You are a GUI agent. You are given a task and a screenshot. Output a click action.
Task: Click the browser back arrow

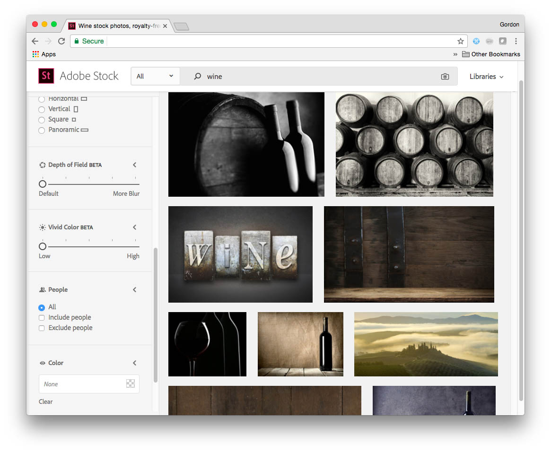coord(35,41)
